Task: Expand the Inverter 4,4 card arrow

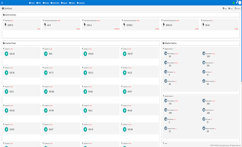Action: 122,105
